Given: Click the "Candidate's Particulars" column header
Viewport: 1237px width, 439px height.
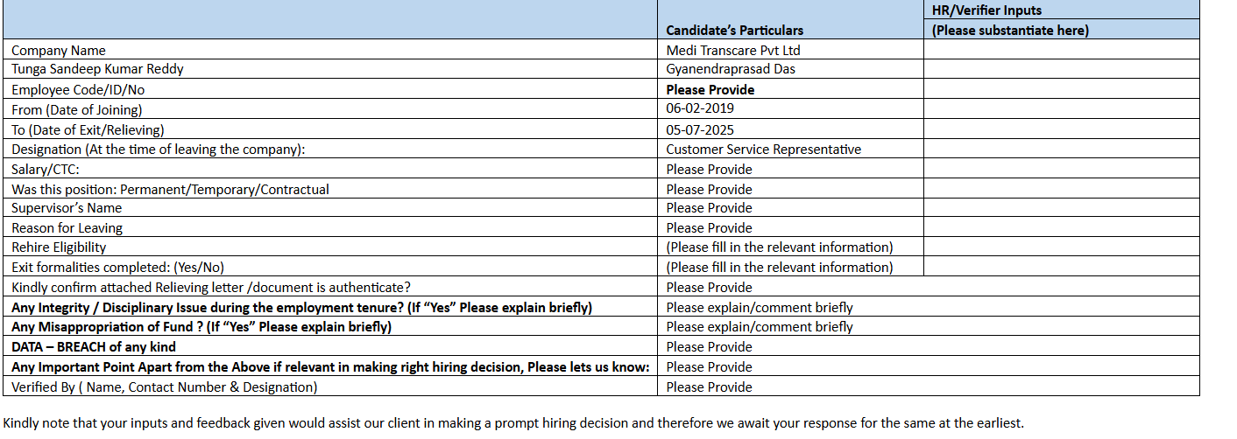Looking at the screenshot, I should pos(734,30).
